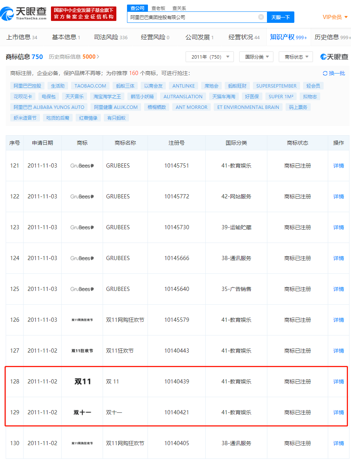Pick the ALITRANSLATION trademark tag
The height and width of the screenshot is (460, 351).
[x=183, y=96]
